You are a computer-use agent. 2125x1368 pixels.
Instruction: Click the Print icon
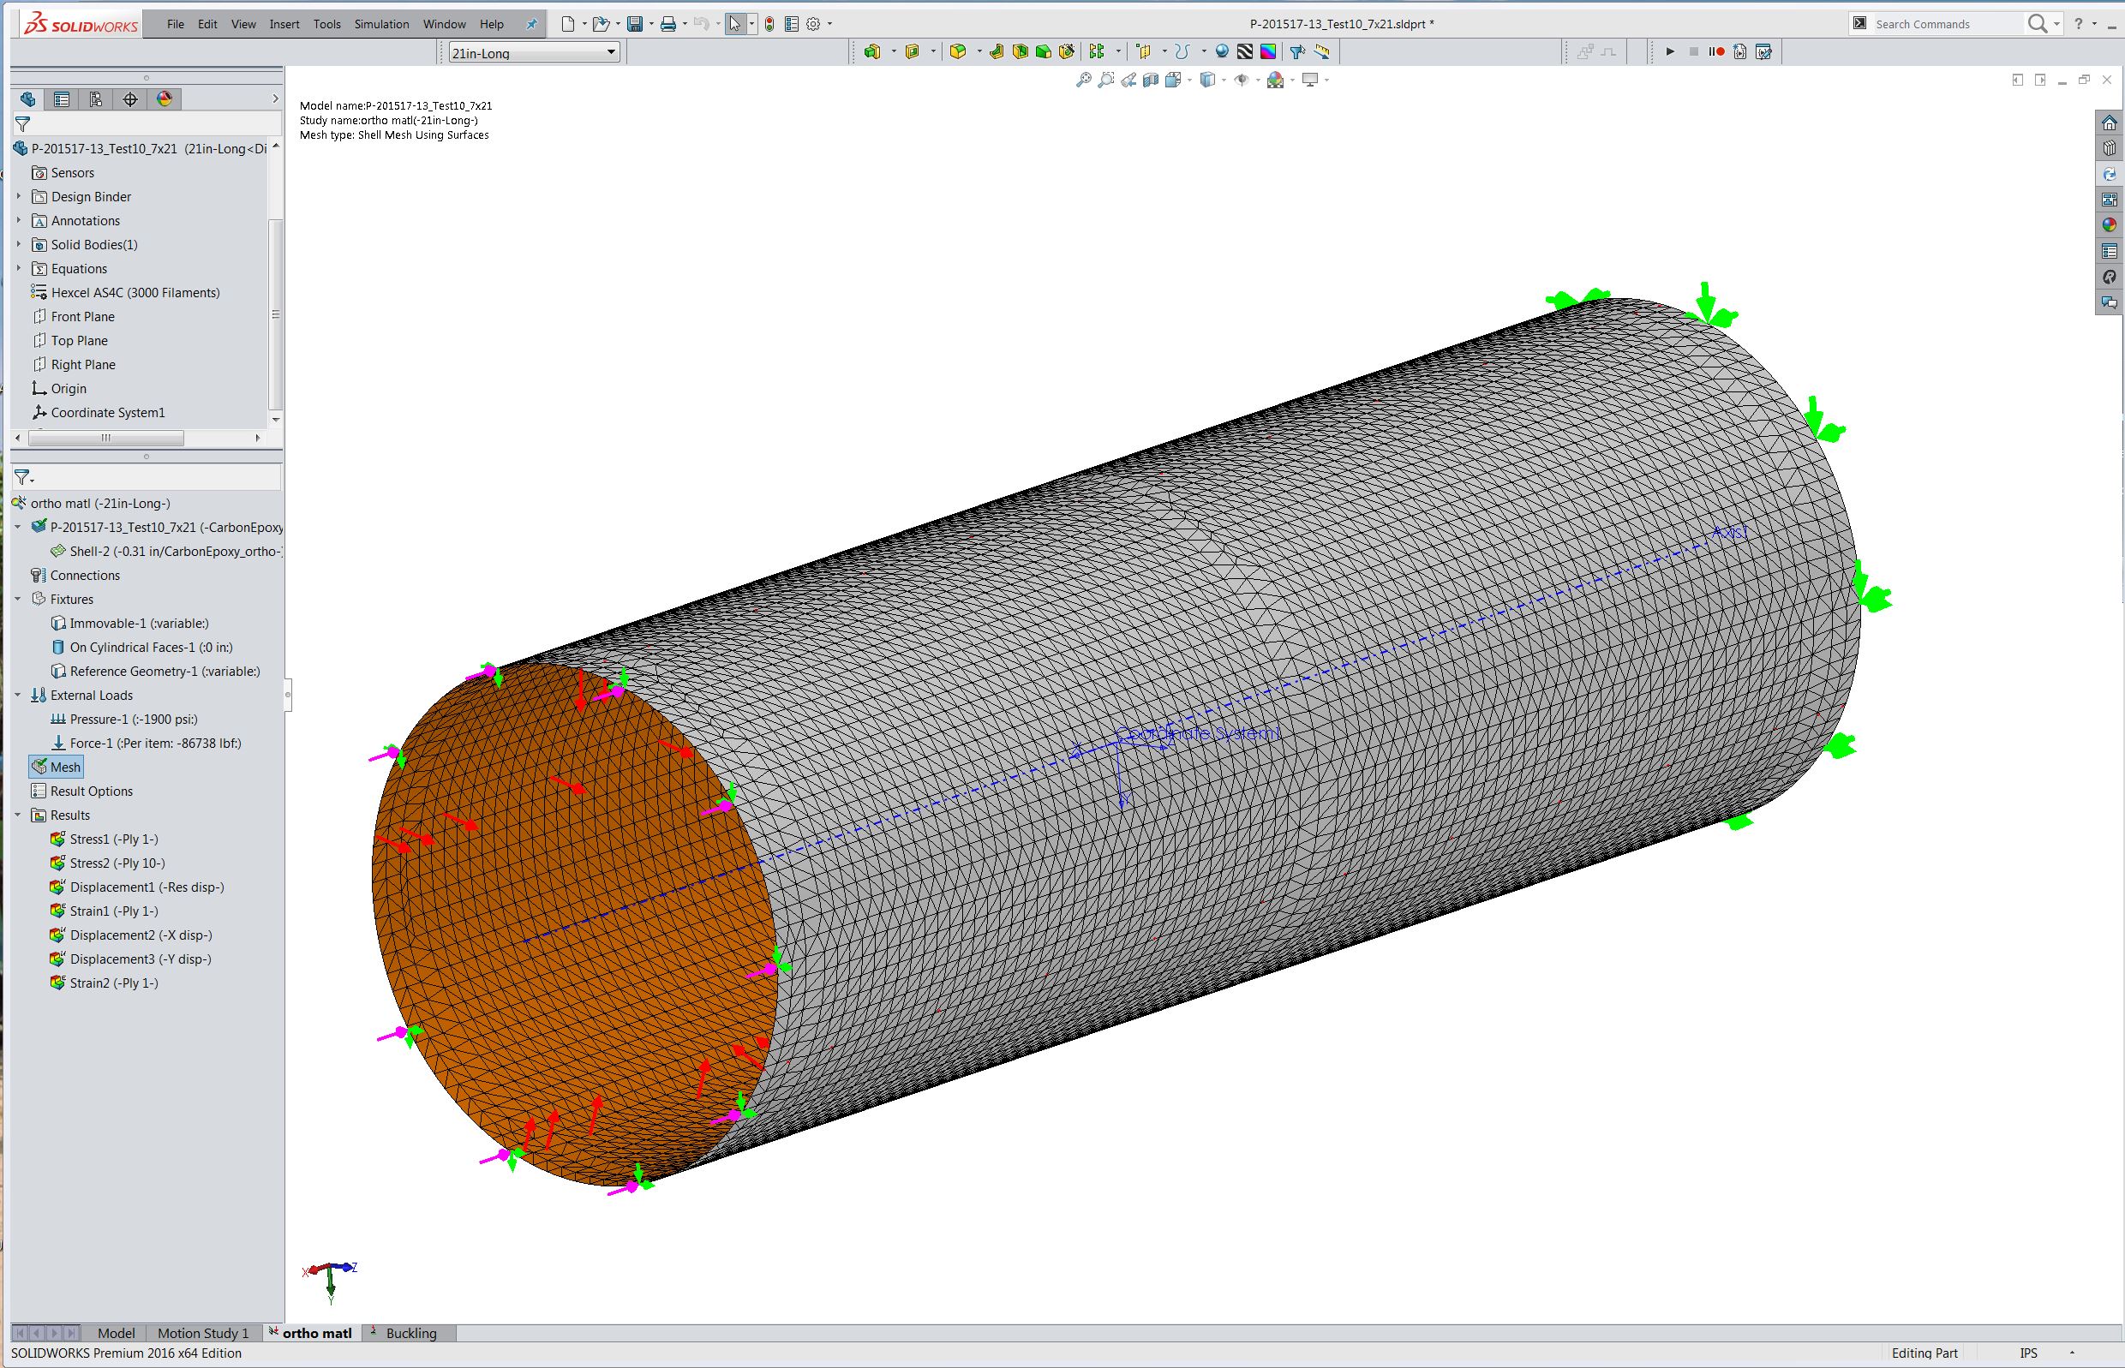pos(668,24)
